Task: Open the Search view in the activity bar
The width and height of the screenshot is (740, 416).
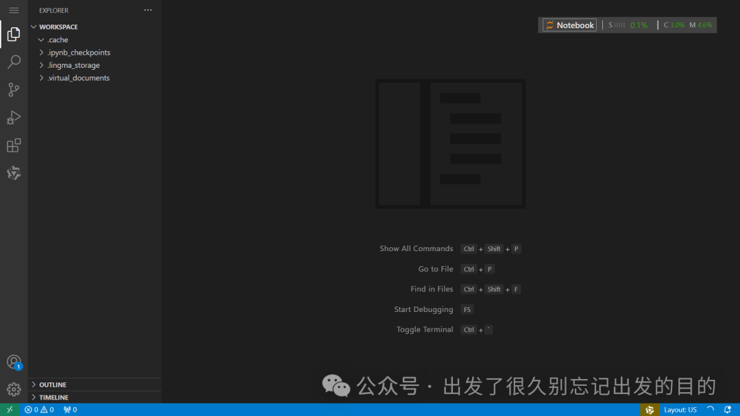Action: click(14, 62)
